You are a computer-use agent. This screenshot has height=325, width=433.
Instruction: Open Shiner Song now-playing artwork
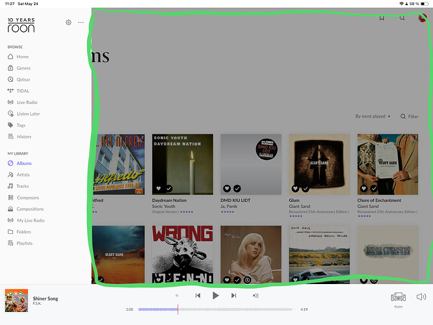(x=16, y=300)
